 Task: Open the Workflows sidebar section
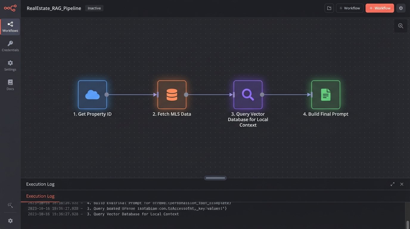10,27
